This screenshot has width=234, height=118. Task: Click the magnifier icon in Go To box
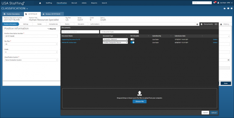click(210, 3)
